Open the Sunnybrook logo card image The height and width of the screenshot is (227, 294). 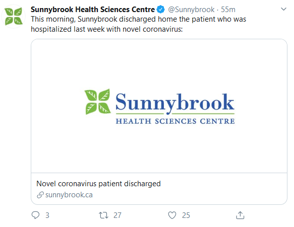[159, 106]
